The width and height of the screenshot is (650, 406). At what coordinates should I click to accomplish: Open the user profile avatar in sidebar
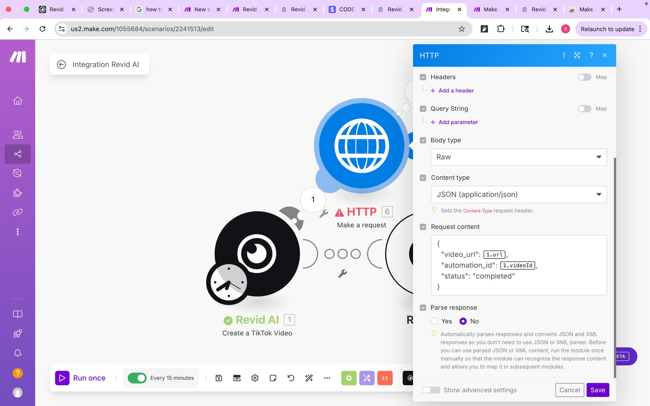[x=18, y=392]
